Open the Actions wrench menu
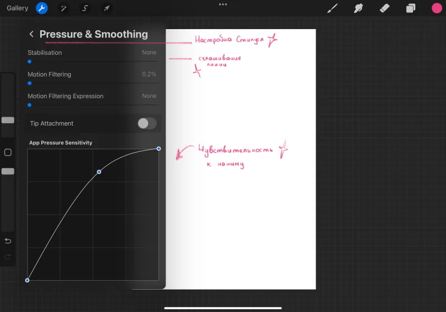Image resolution: width=446 pixels, height=312 pixels. coord(42,8)
